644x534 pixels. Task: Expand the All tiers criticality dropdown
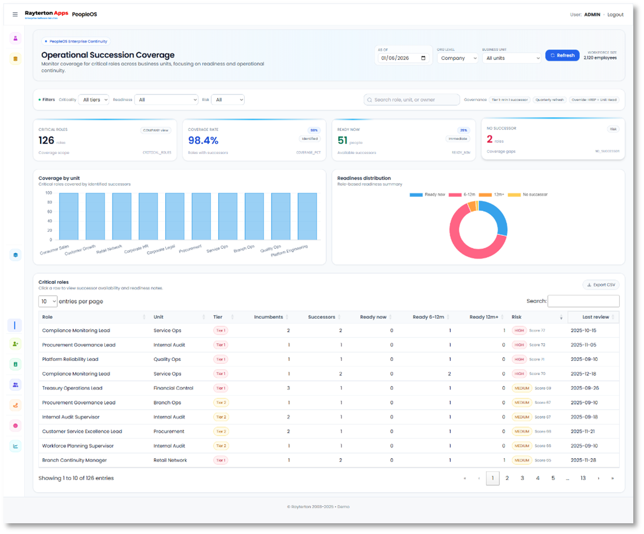(94, 100)
